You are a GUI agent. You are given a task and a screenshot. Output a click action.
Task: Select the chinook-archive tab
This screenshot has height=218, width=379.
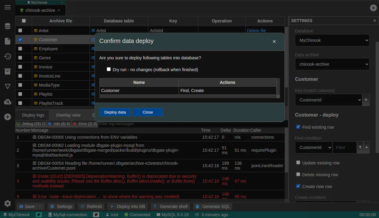pos(40,10)
